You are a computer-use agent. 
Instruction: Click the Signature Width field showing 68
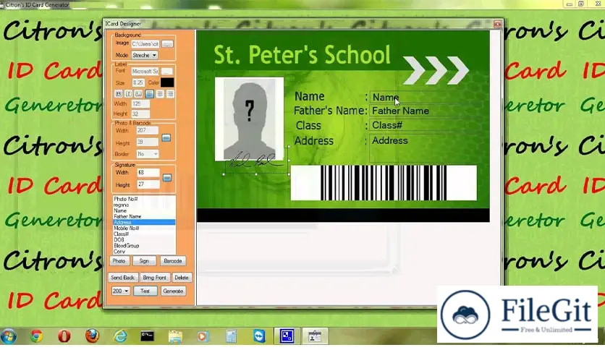coord(148,173)
